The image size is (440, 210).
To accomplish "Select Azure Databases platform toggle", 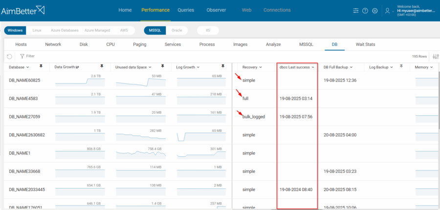I will [65, 30].
